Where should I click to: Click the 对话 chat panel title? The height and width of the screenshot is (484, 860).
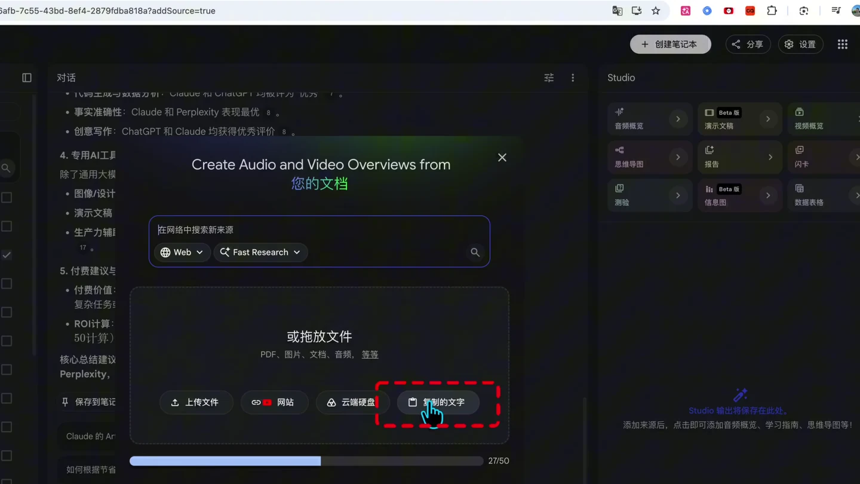tap(66, 78)
